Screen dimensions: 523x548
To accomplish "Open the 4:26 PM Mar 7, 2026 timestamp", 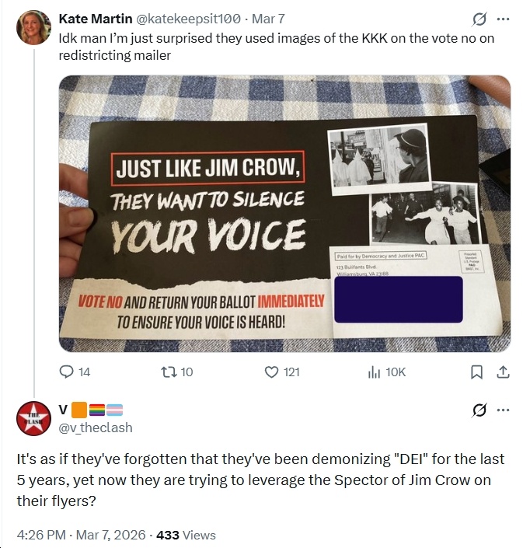I will (x=81, y=535).
